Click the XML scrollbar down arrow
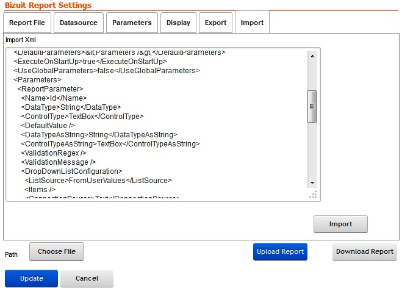Screen dimensions: 402x288 click(312, 183)
